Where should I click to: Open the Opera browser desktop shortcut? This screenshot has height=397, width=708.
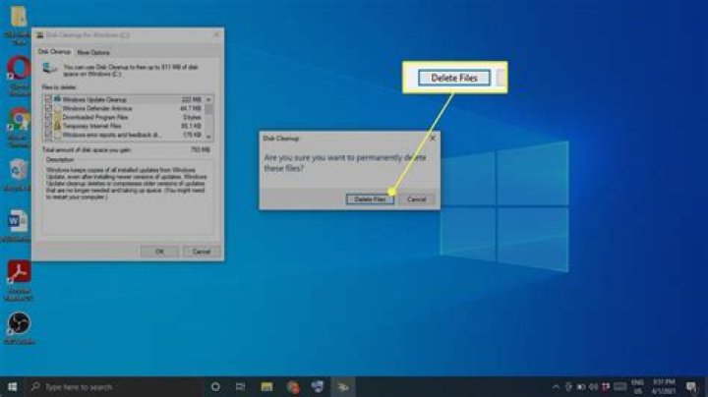pyautogui.click(x=19, y=69)
